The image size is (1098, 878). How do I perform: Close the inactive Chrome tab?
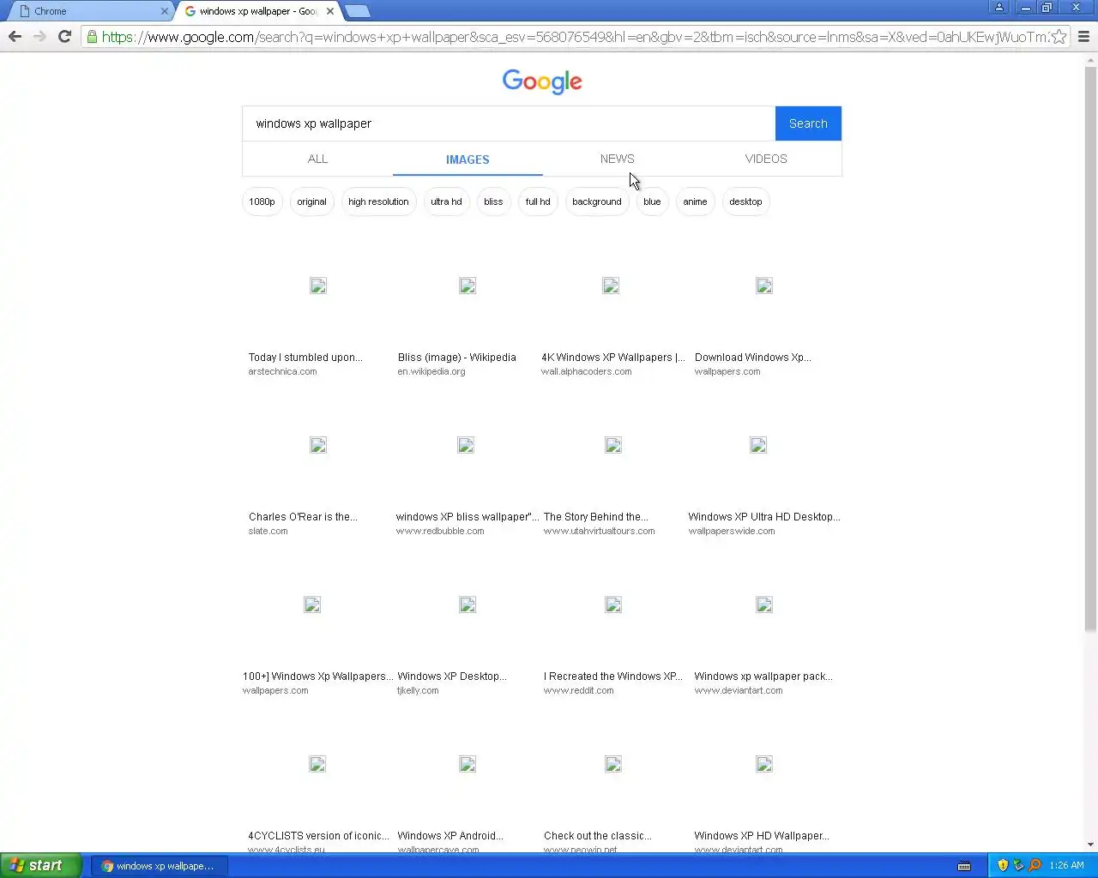point(165,11)
